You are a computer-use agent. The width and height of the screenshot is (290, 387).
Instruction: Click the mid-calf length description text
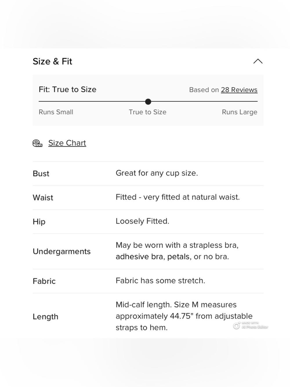184,316
